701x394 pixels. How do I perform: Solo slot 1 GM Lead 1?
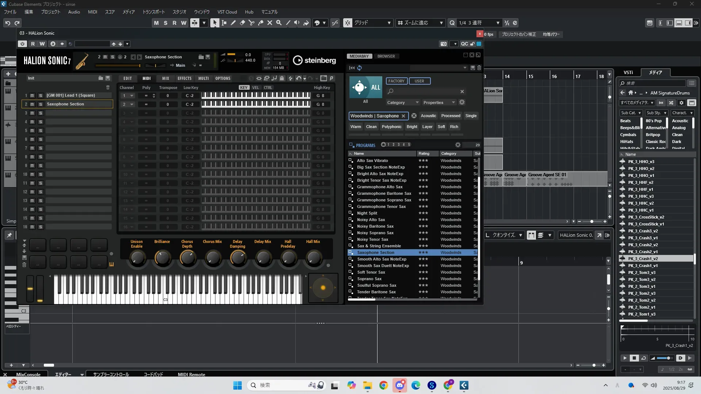point(41,96)
